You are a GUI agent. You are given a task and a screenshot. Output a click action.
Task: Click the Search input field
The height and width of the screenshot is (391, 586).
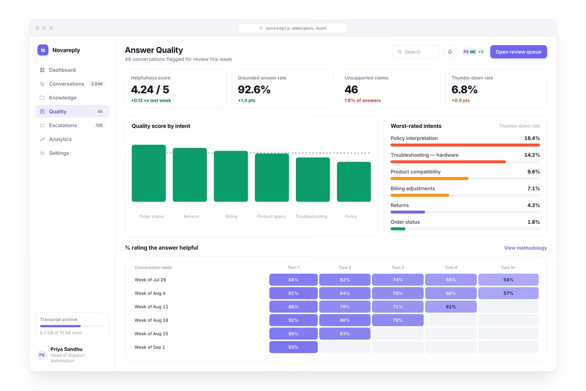[x=416, y=52]
